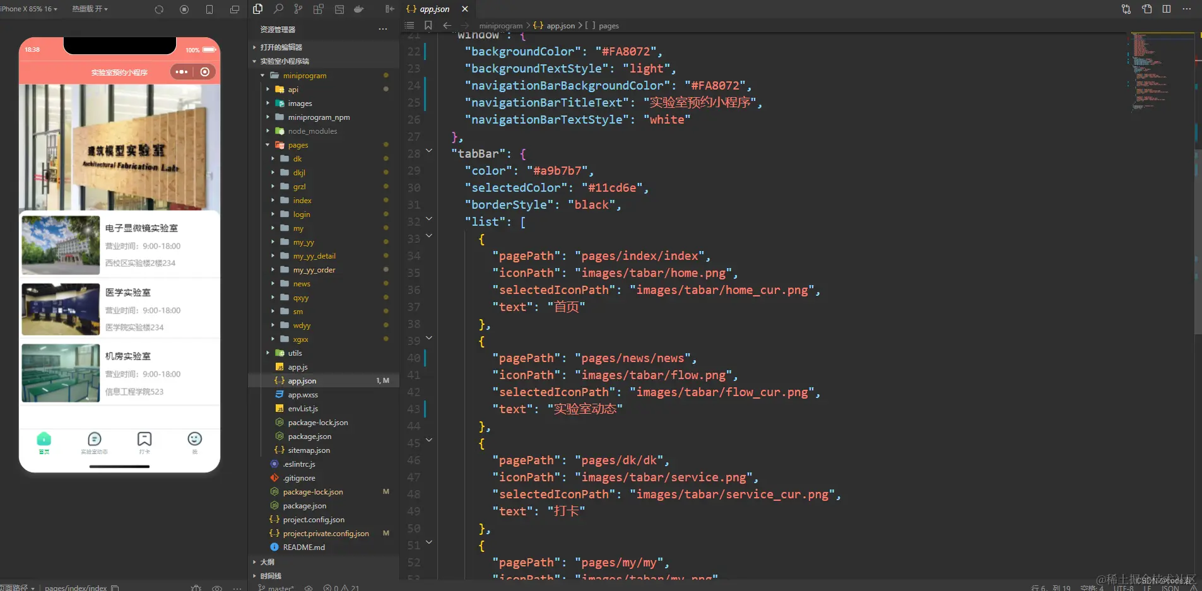Viewport: 1202px width, 591px height.
Task: Open the search panel icon
Action: 278,9
